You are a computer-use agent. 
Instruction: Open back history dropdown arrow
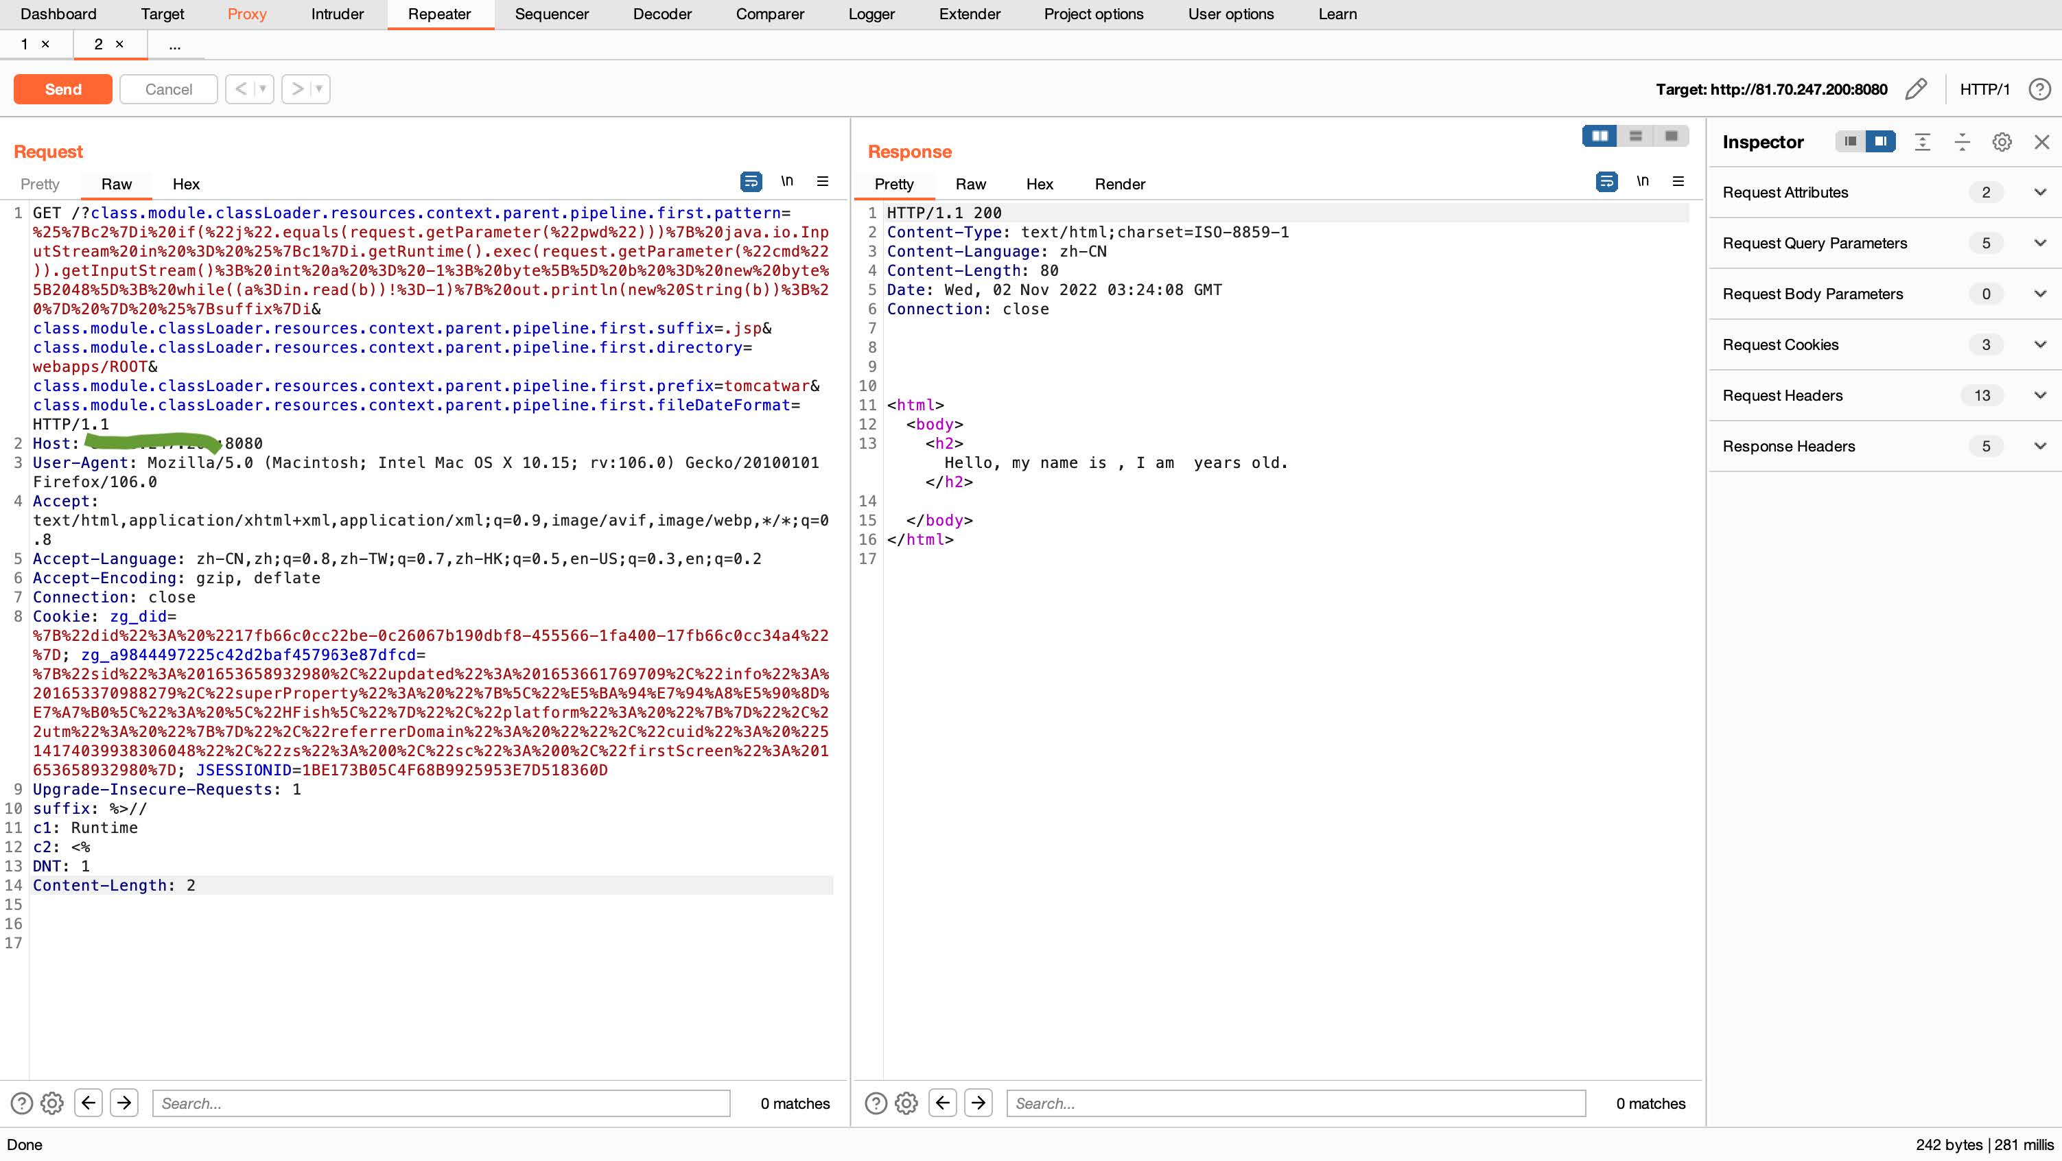(x=263, y=89)
